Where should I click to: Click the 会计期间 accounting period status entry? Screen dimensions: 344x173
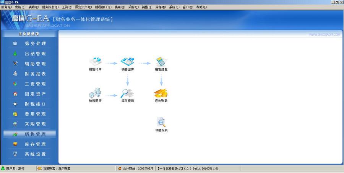click(136, 168)
